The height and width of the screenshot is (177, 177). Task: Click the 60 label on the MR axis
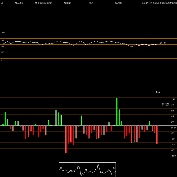point(173,111)
